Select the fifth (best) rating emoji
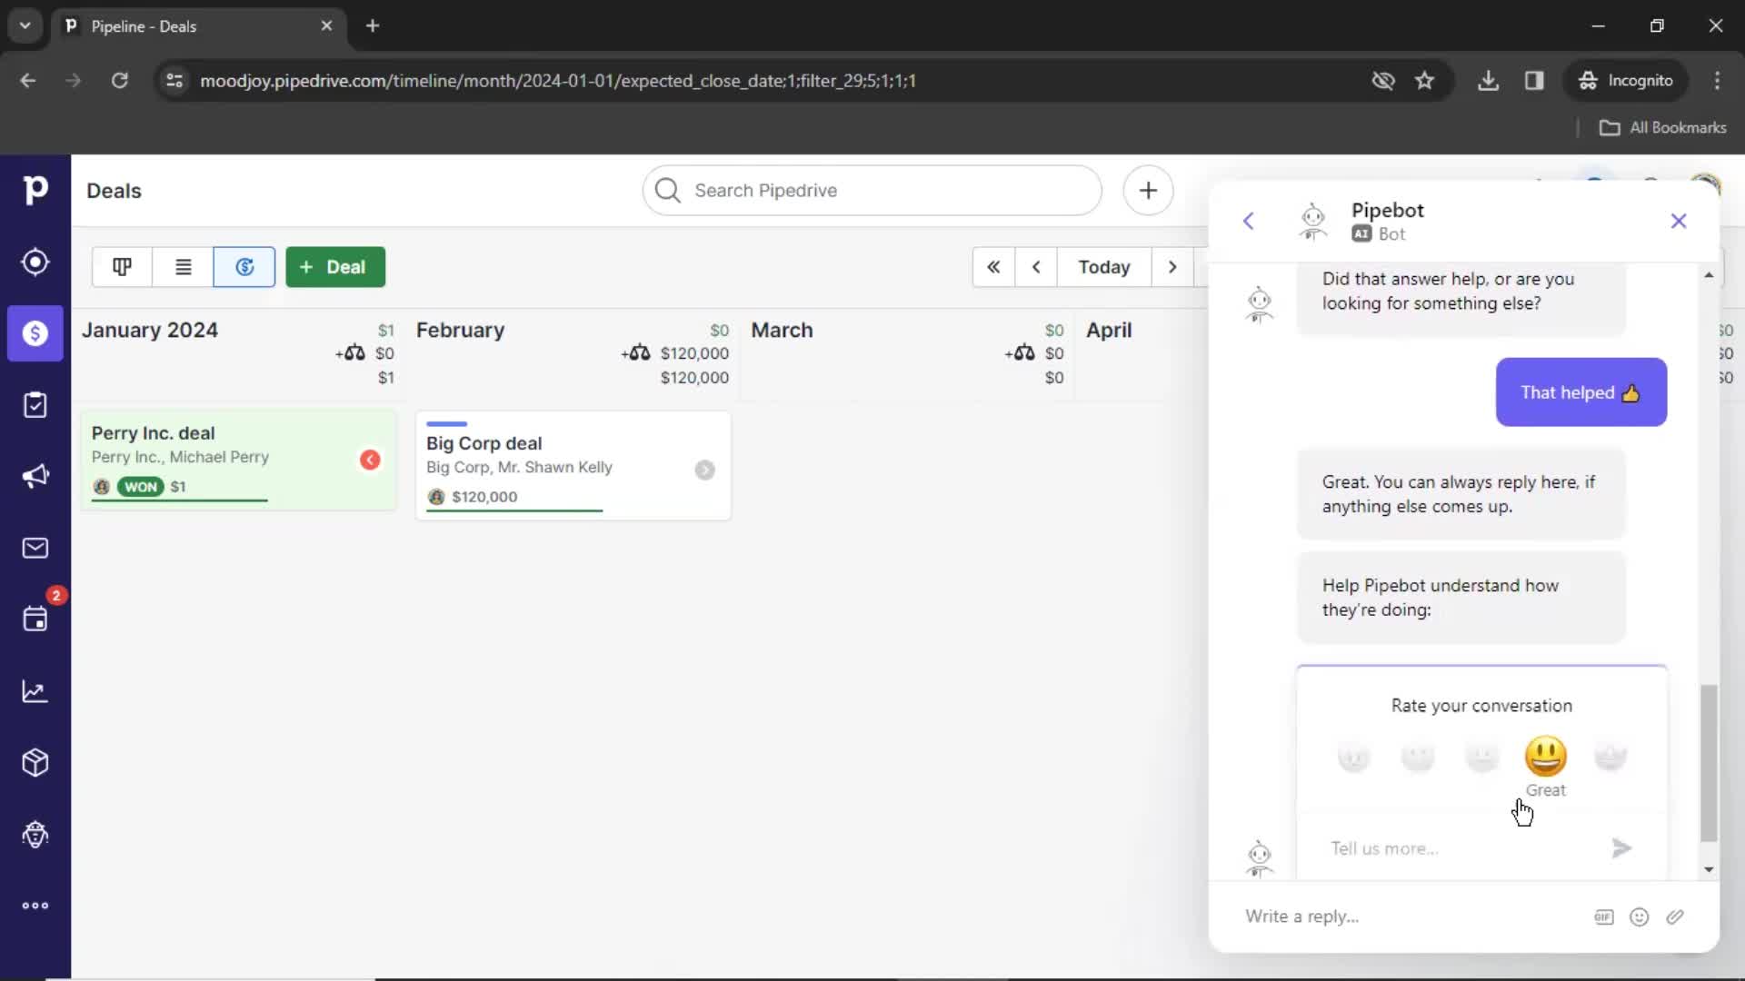This screenshot has height=981, width=1745. point(1610,757)
